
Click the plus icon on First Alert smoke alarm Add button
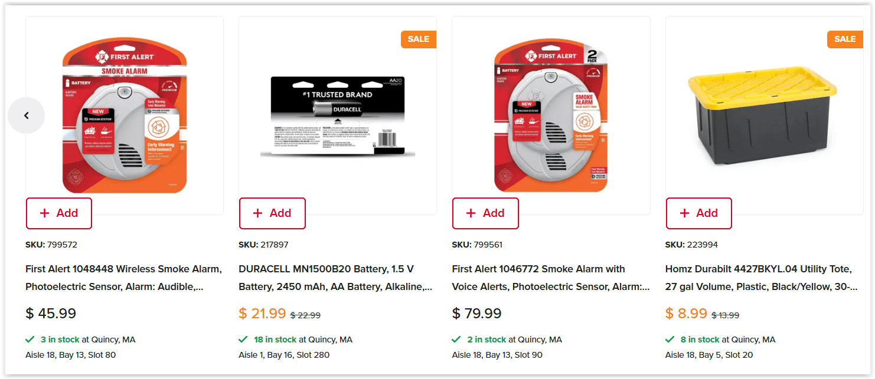coord(45,213)
